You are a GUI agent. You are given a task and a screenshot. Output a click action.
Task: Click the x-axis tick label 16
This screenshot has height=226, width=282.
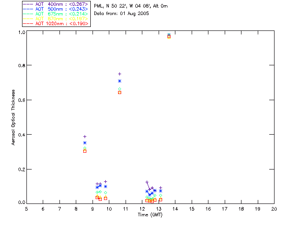pos(208,209)
